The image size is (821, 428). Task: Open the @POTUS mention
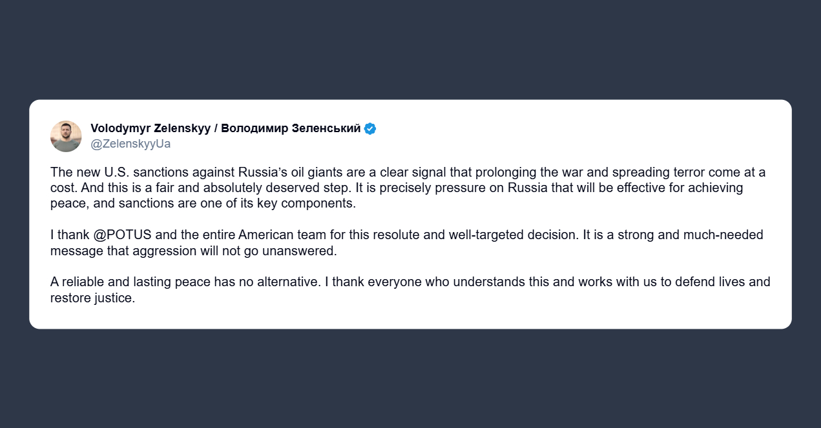122,235
